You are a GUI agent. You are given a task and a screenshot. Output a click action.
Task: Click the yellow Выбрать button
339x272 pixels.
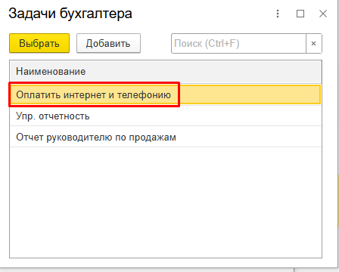[x=39, y=43]
